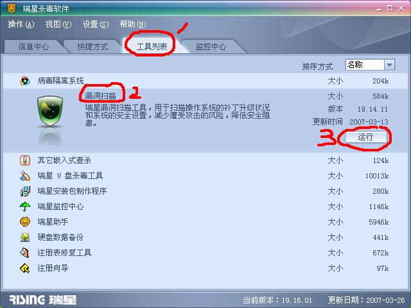Viewport: 411px width, 308px height.
Task: Select the 瑞星安装包制作程序 icon
Action: [x=25, y=191]
